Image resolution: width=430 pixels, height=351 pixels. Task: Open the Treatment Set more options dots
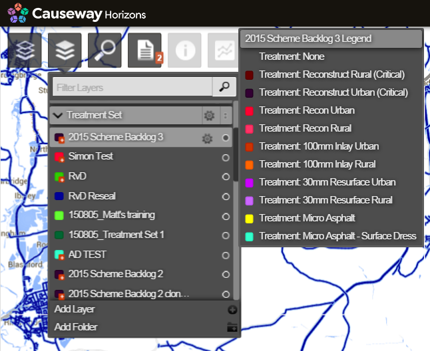(225, 115)
